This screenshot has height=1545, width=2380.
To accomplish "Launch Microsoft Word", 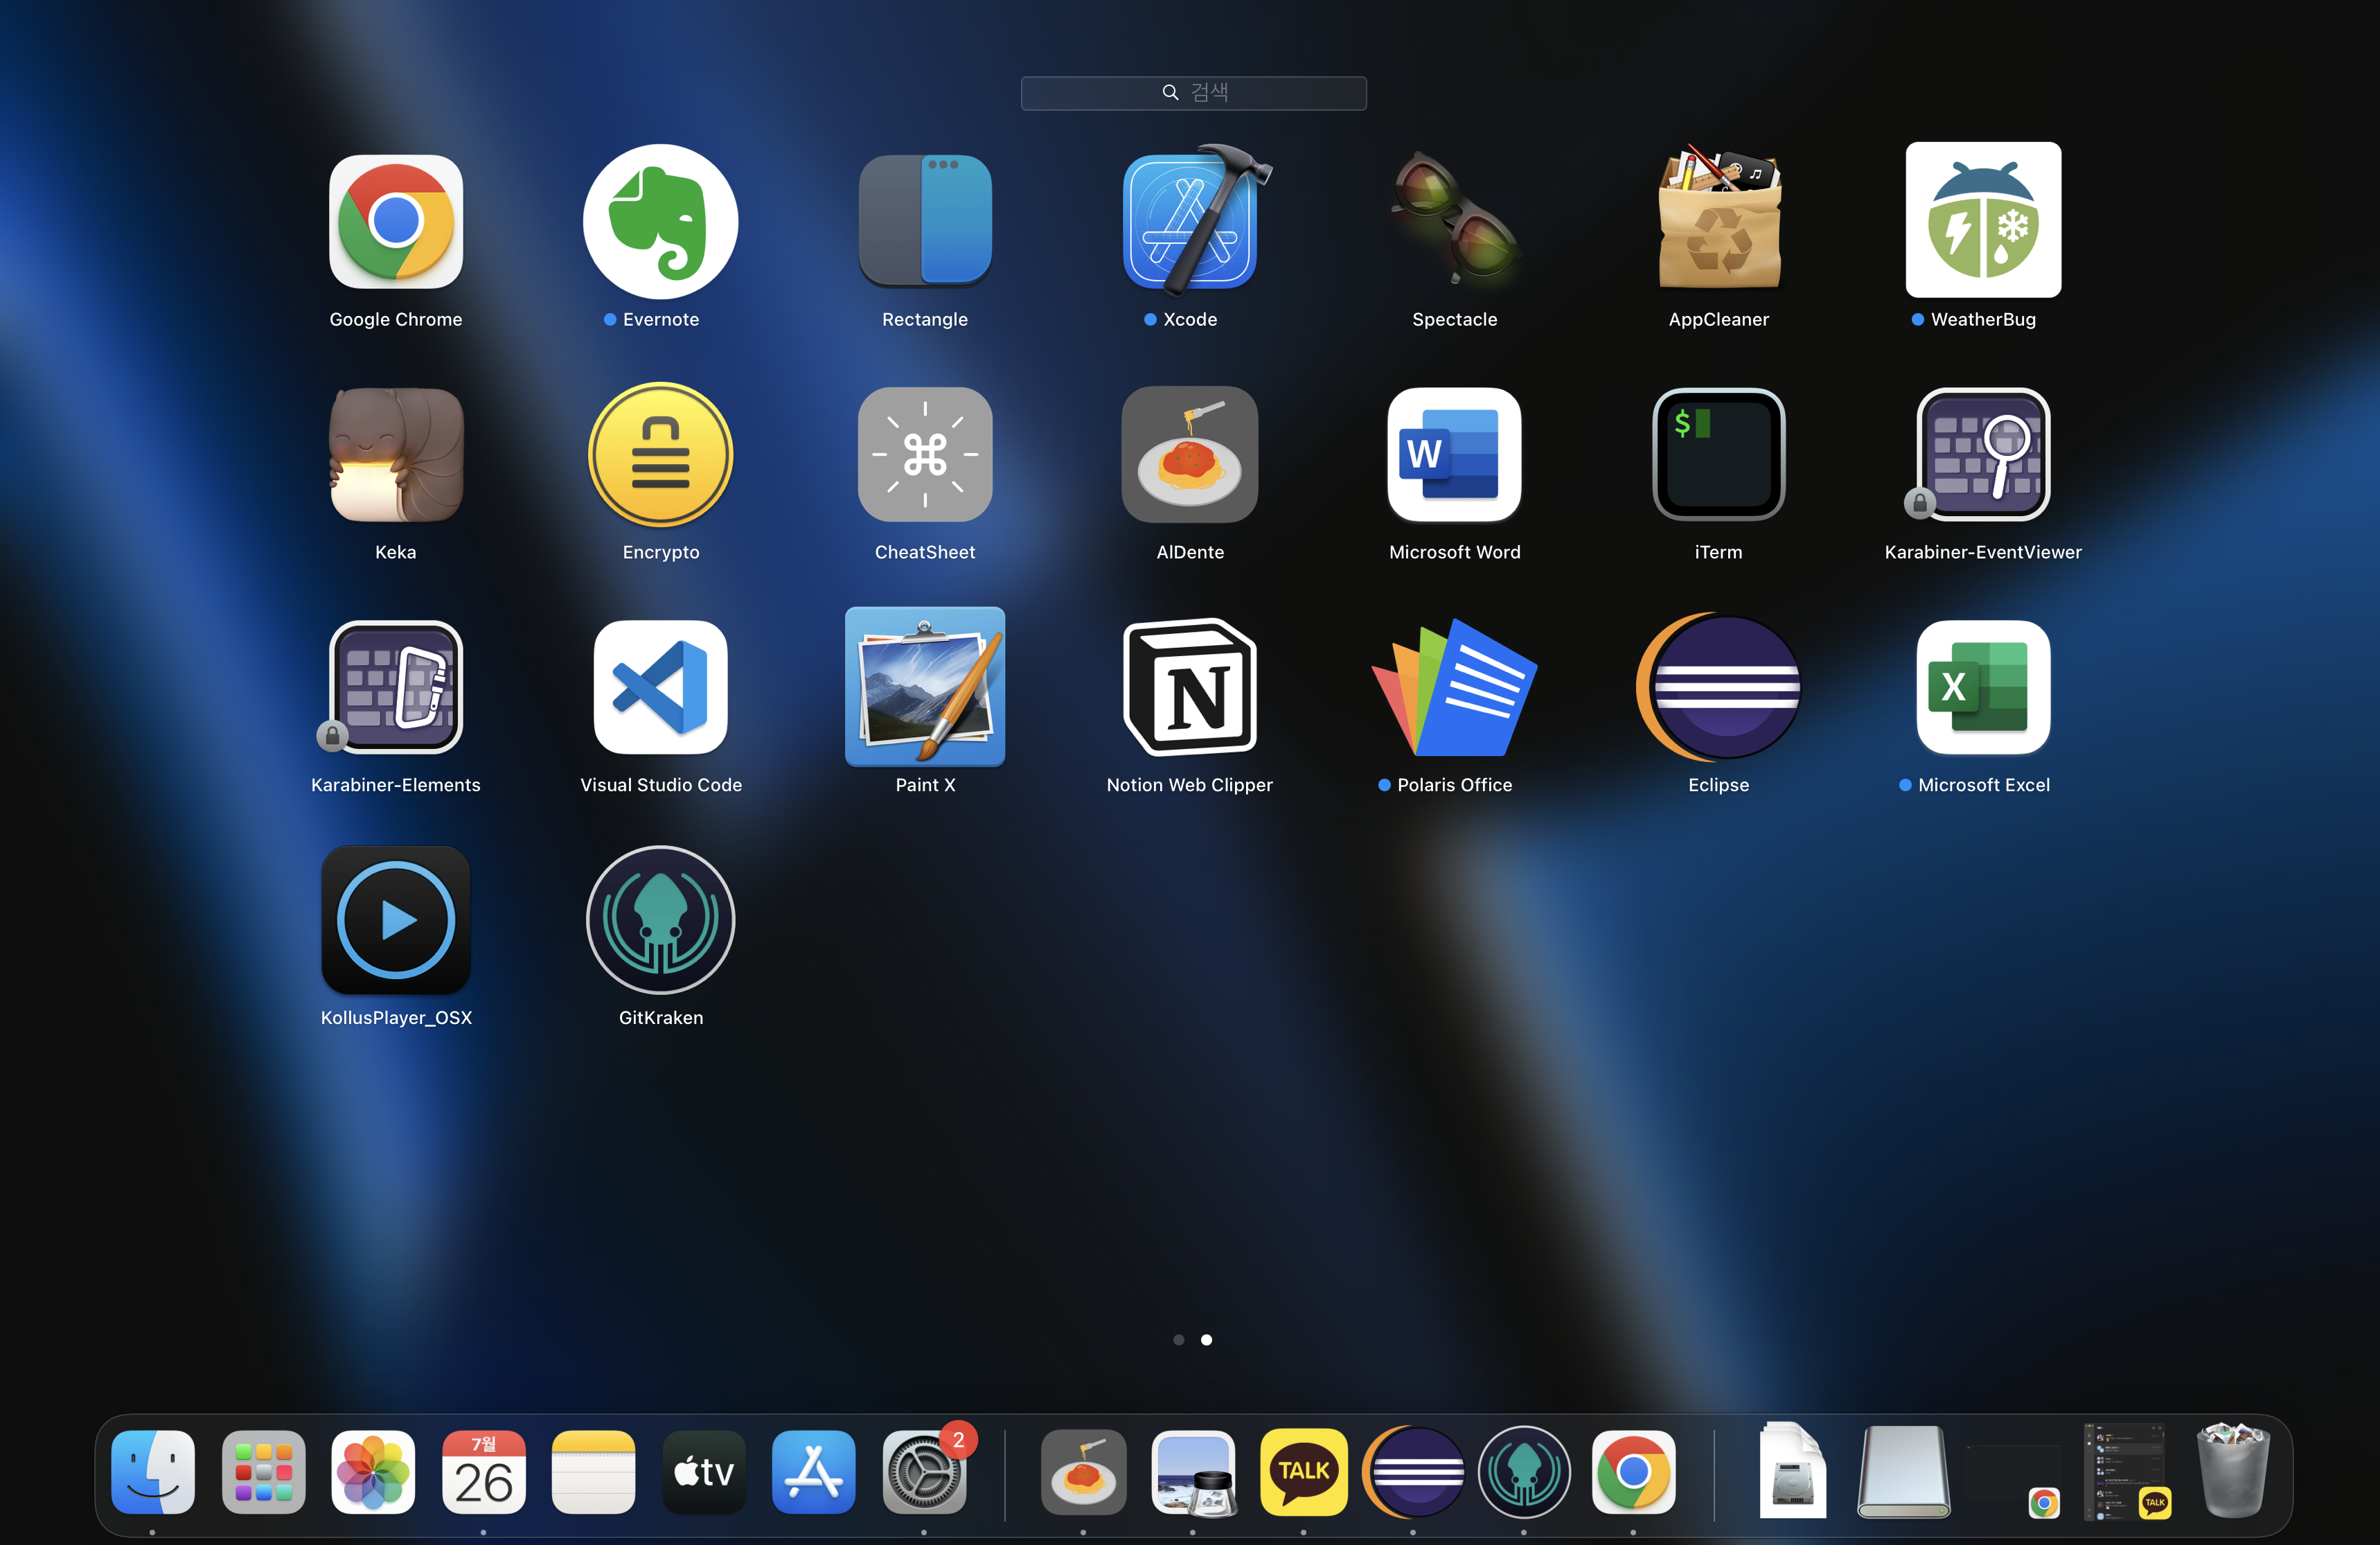I will [x=1454, y=455].
